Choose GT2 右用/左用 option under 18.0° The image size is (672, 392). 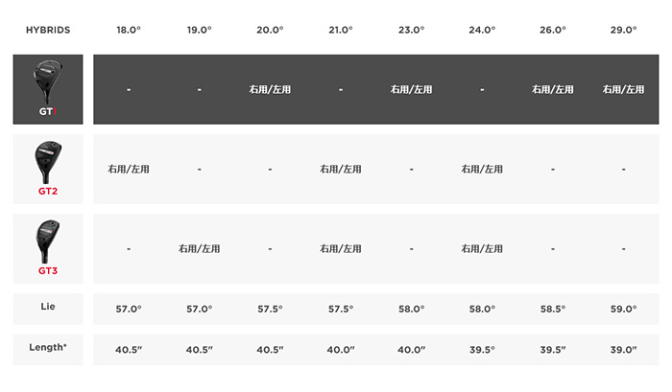coord(129,169)
